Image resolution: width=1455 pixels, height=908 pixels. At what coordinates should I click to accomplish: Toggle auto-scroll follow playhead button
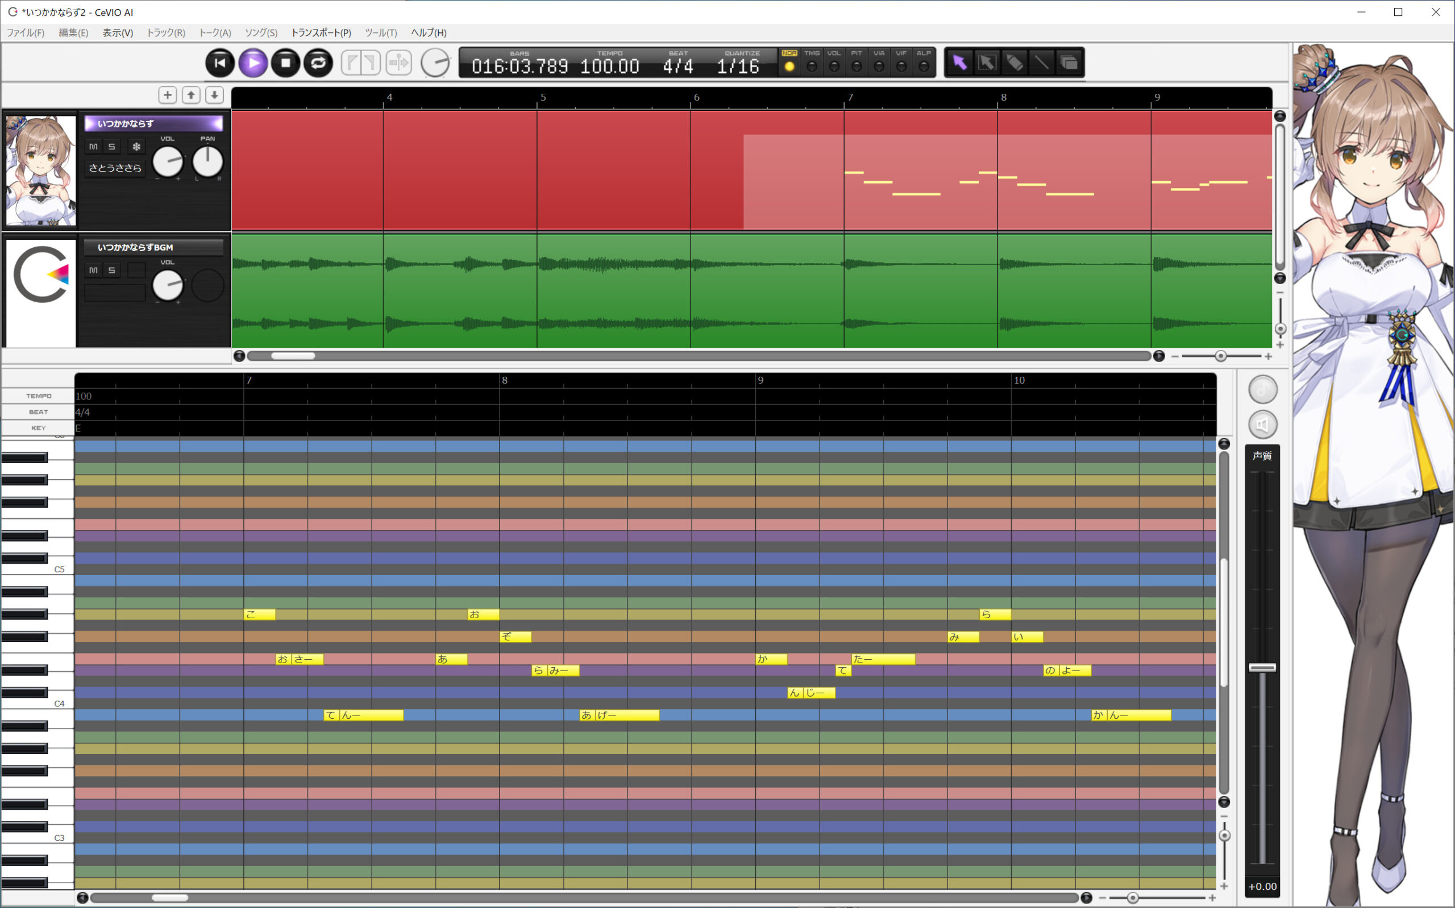(399, 63)
